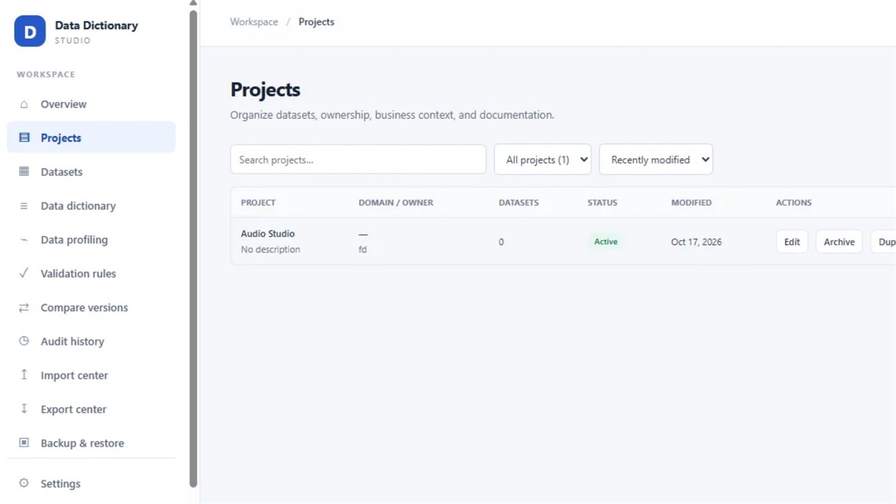This screenshot has height=504, width=896.
Task: Select Validation rules label in sidebar
Action: [78, 273]
